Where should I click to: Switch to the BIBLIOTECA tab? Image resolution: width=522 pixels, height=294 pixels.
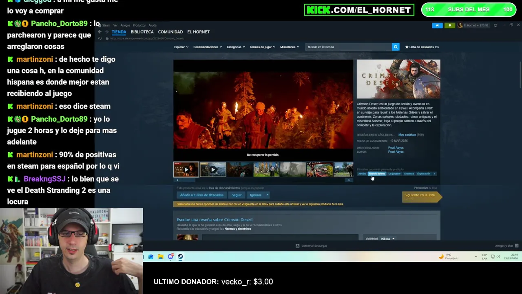[x=142, y=32]
